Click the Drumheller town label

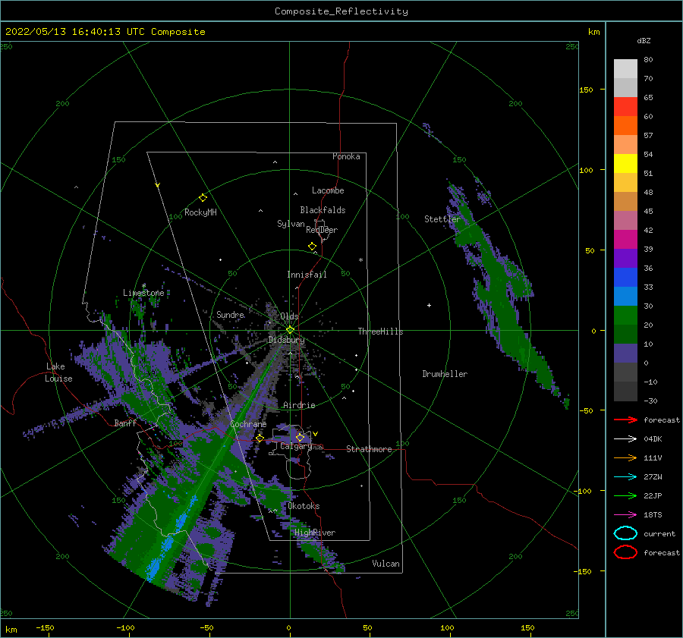pos(445,374)
